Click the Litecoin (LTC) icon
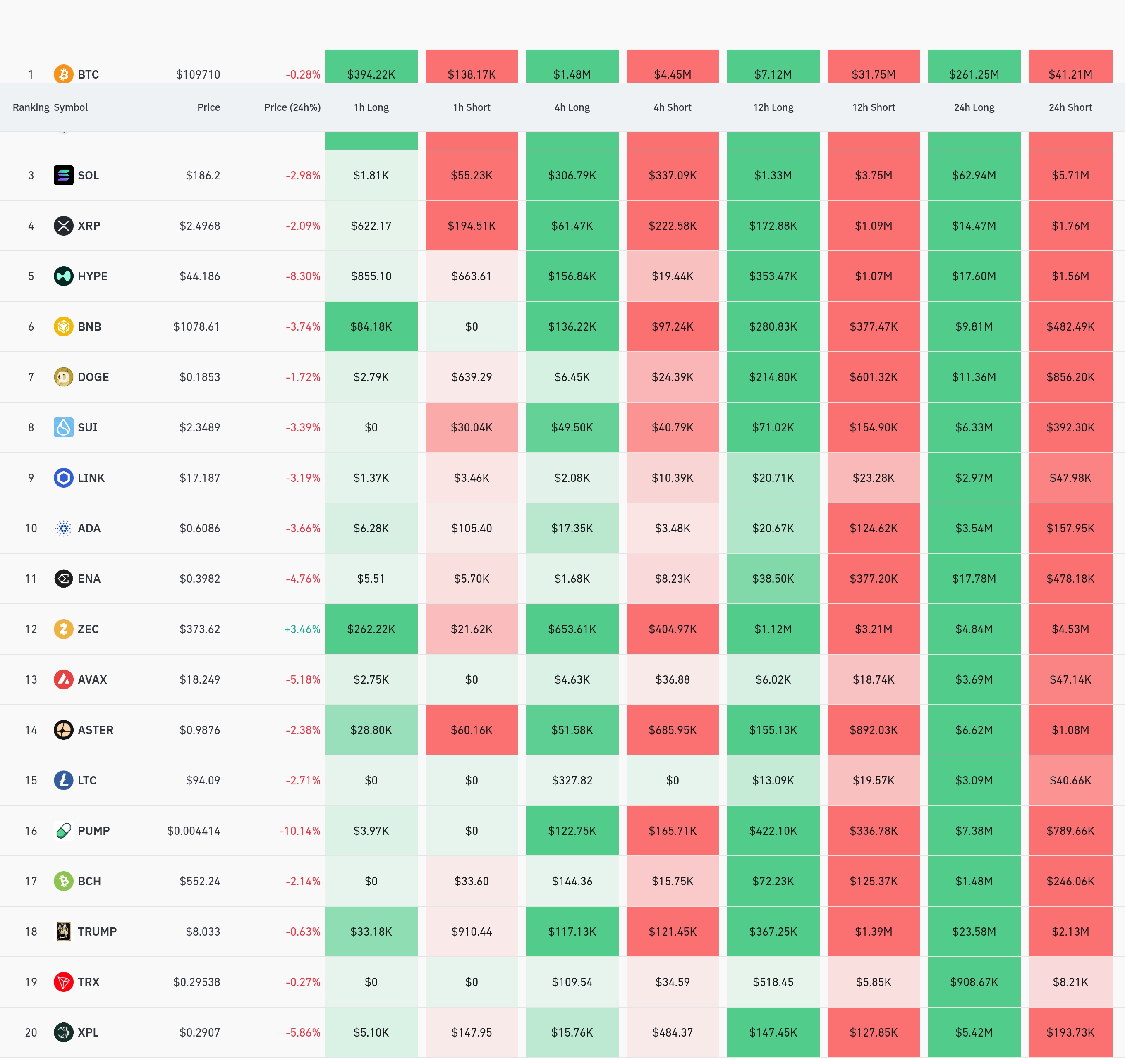 point(63,780)
